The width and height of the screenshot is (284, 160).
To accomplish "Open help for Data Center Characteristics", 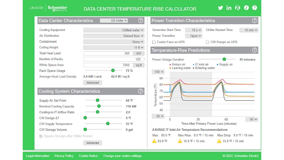I will [x=141, y=21].
